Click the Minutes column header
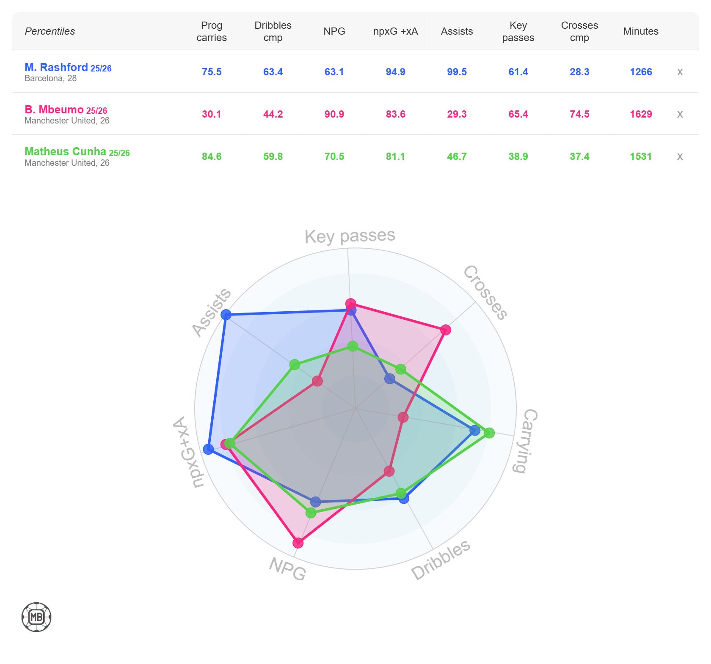The width and height of the screenshot is (711, 664). tap(641, 31)
